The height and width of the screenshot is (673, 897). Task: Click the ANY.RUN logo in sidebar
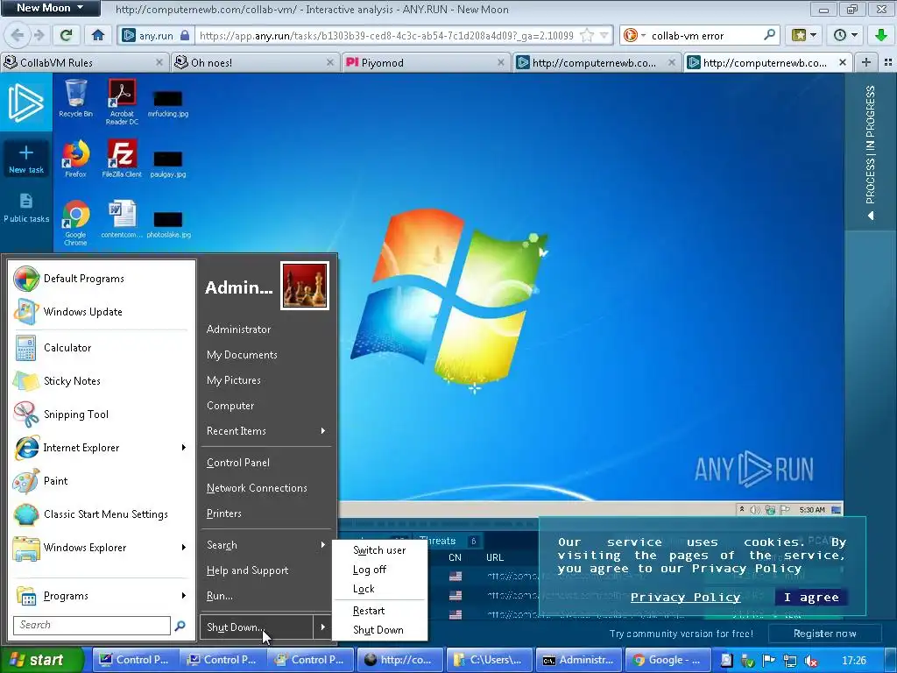coord(25,103)
